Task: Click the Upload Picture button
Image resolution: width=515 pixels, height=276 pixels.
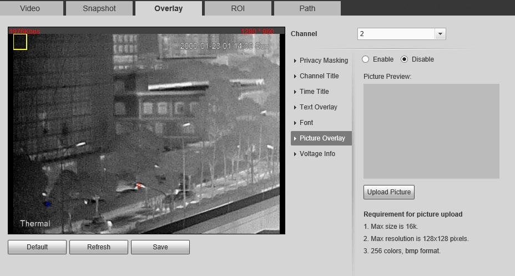Action: point(389,192)
